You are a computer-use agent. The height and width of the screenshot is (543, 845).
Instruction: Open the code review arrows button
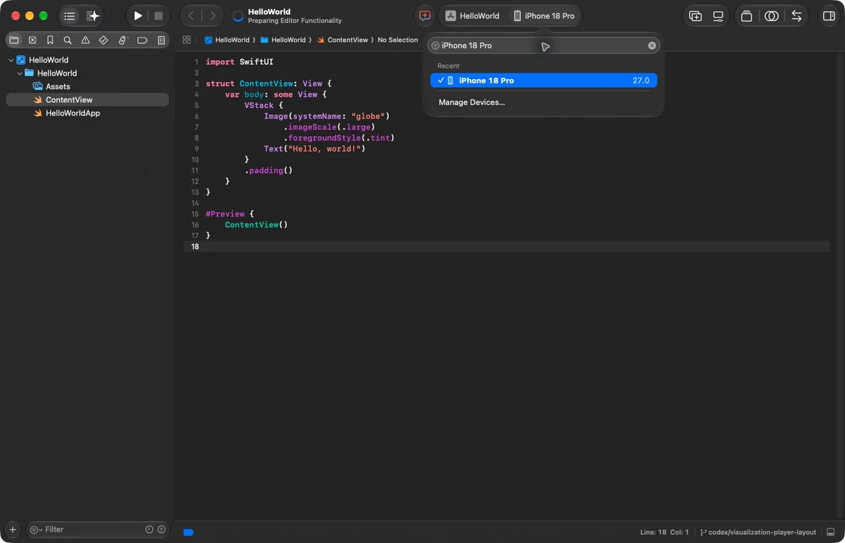click(x=797, y=16)
